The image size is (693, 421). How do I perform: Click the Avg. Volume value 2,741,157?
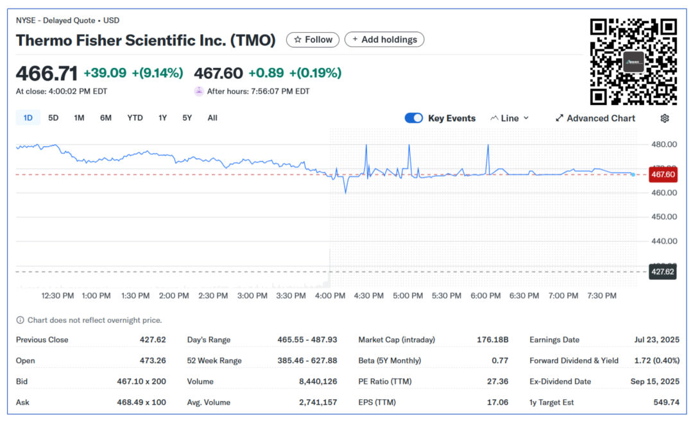318,402
